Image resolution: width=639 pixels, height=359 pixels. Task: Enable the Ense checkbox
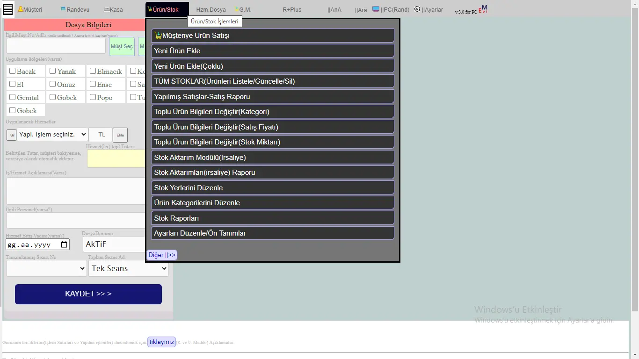click(x=93, y=84)
